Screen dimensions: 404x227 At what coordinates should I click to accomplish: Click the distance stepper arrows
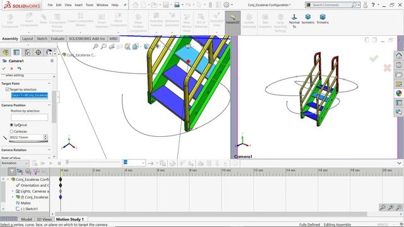tap(45, 137)
